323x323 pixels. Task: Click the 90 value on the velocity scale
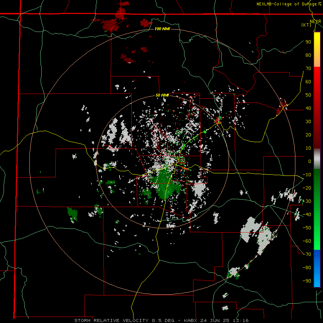click(x=308, y=42)
